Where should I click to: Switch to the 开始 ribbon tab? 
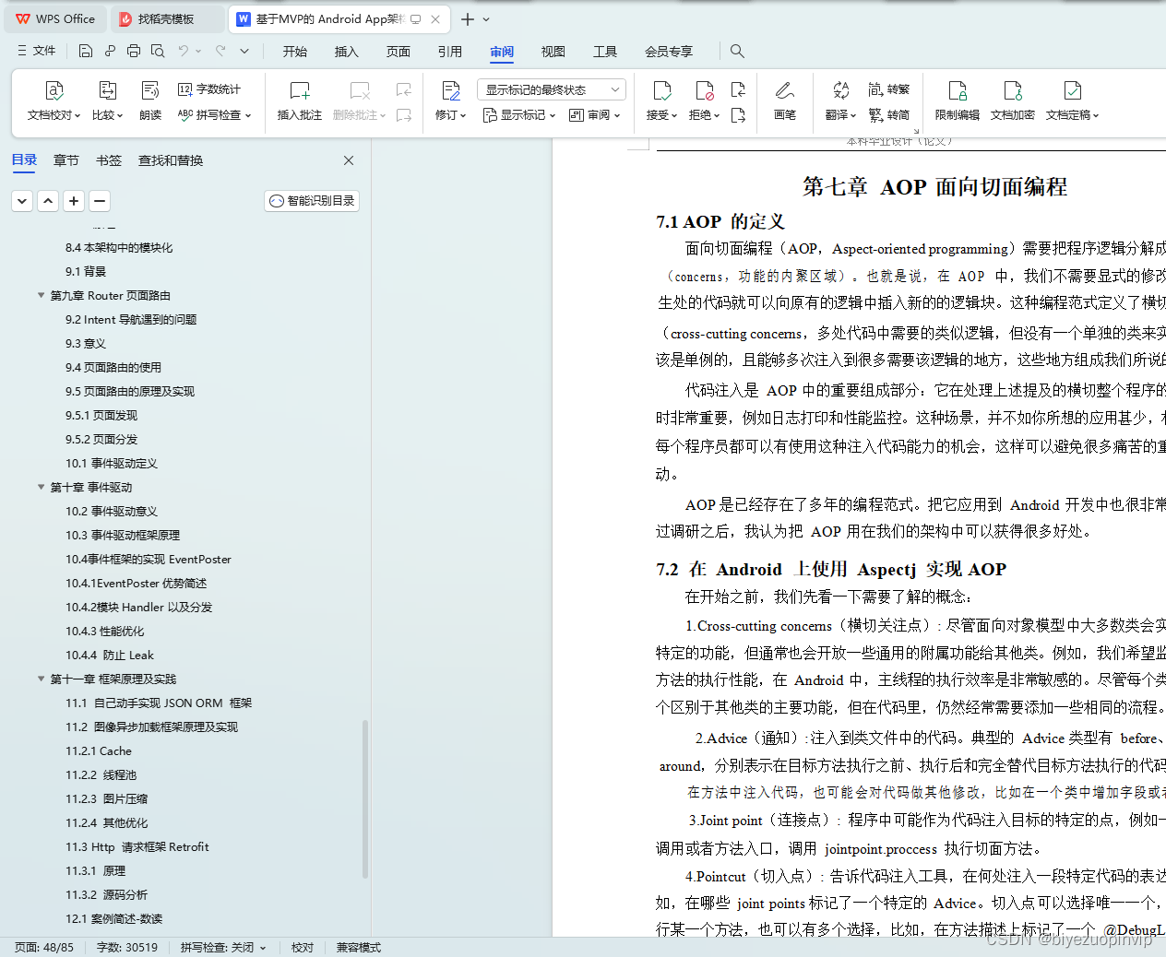pos(295,52)
